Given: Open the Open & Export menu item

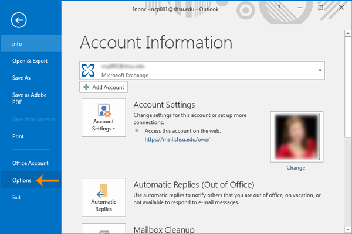Looking at the screenshot, I should 31,61.
